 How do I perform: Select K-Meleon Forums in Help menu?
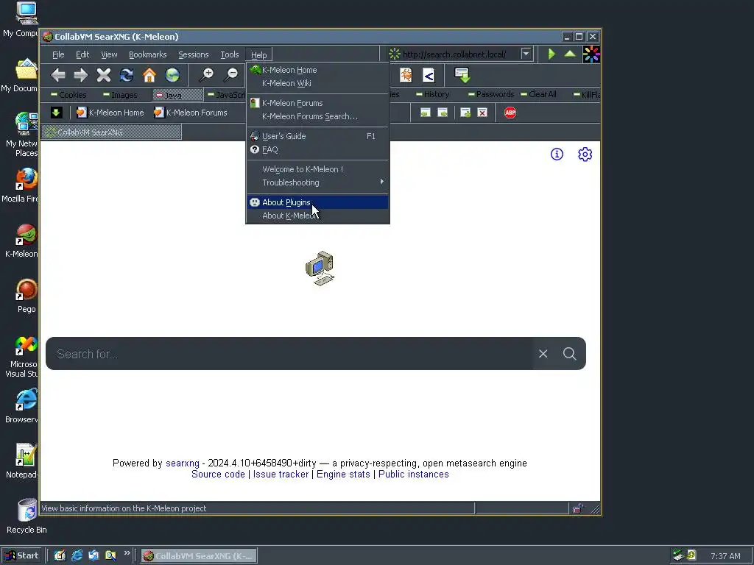click(317, 103)
